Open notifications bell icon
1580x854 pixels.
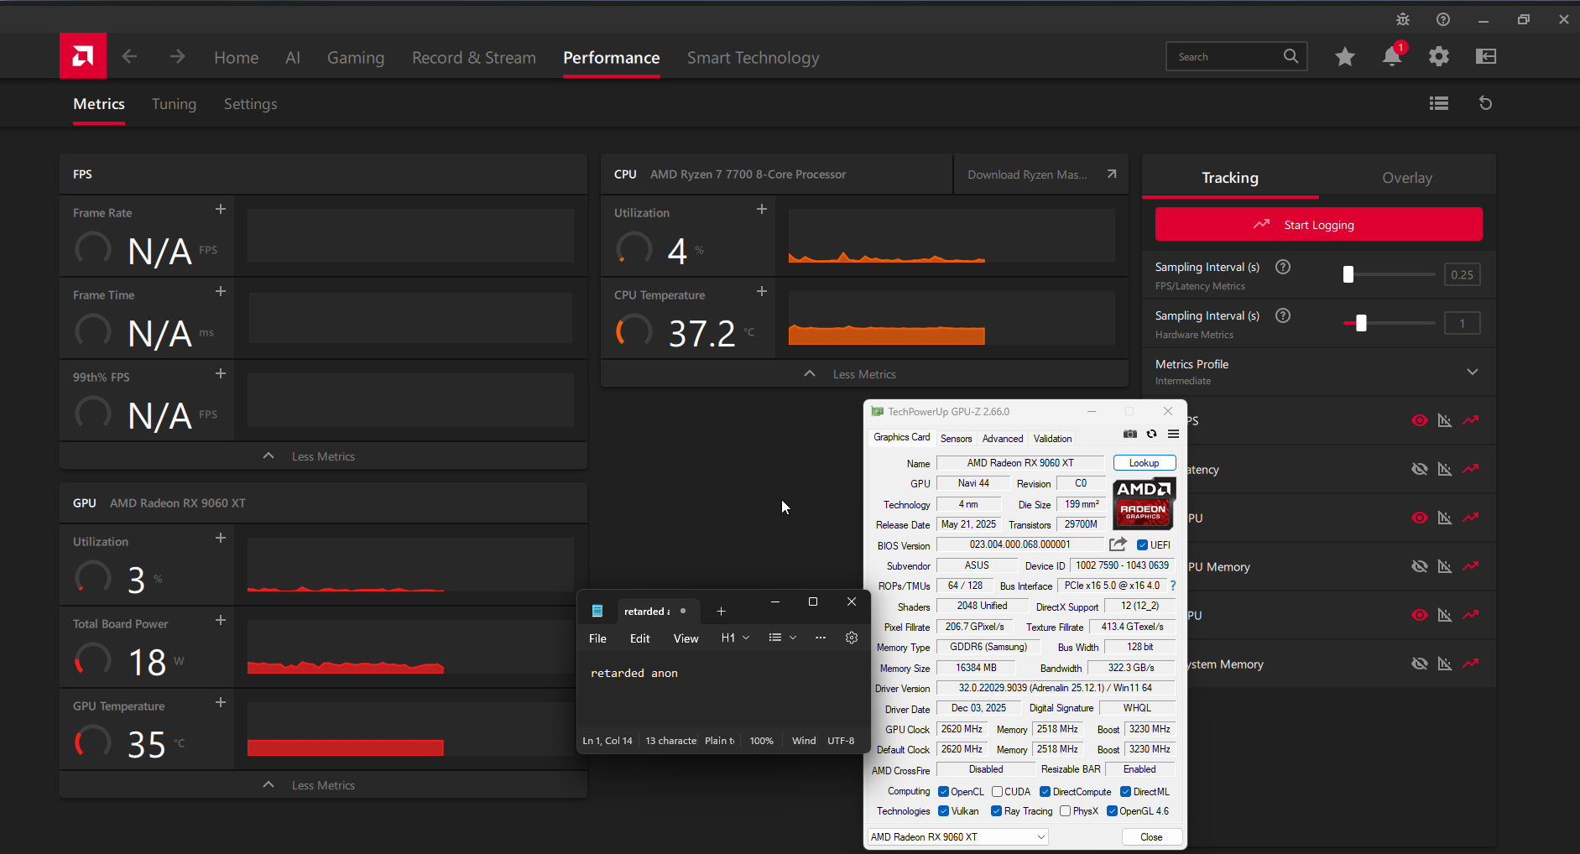tap(1392, 56)
